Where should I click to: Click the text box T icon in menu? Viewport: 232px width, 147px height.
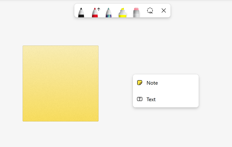click(x=140, y=99)
